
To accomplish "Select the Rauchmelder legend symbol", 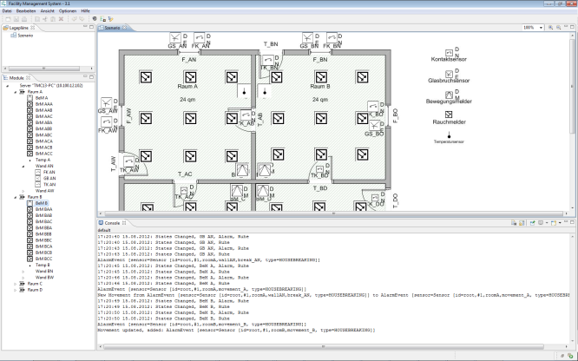I will [x=449, y=114].
